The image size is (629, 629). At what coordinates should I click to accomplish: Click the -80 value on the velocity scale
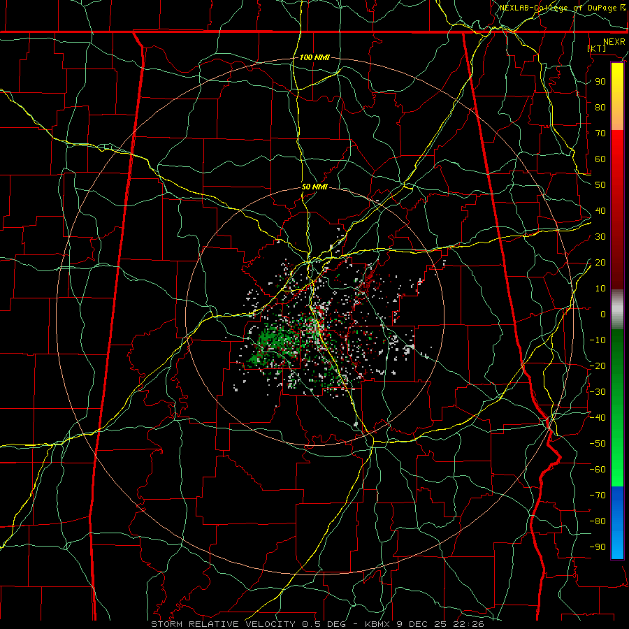click(598, 521)
